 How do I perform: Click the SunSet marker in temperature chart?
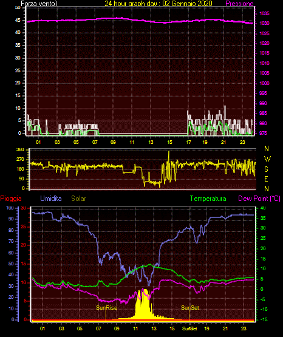click(x=190, y=308)
